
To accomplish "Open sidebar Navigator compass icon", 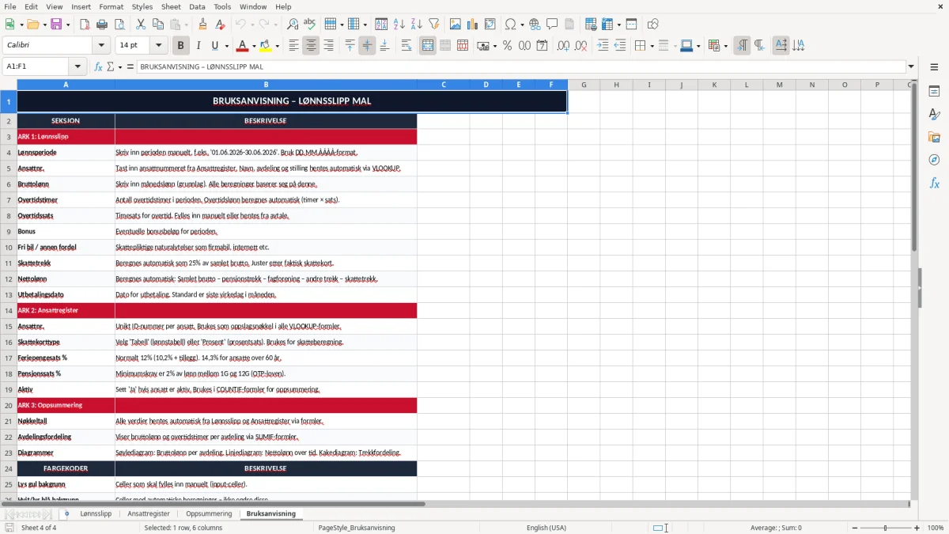I will pos(934,160).
